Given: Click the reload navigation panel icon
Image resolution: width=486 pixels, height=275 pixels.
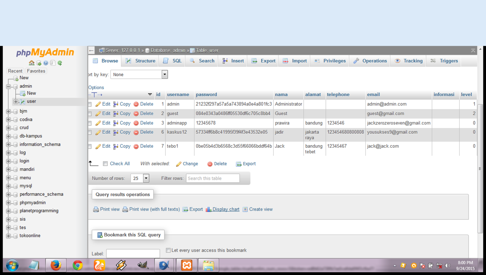Looking at the screenshot, I should pyautogui.click(x=60, y=63).
